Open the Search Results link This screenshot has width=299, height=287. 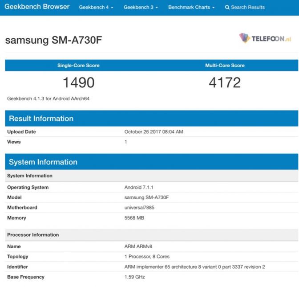tap(247, 8)
